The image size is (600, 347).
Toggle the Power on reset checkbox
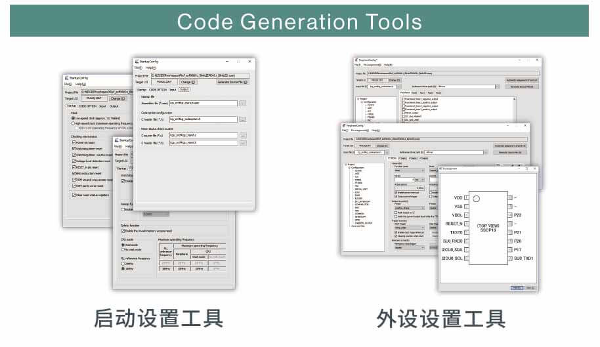click(x=73, y=142)
